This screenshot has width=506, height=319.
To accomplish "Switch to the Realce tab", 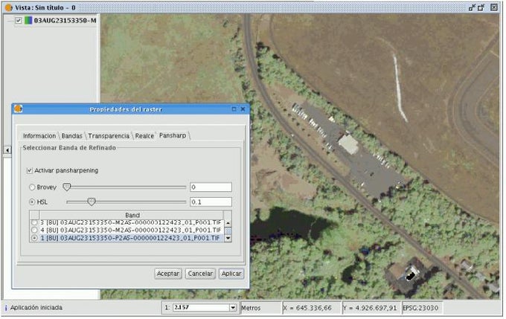I will [x=144, y=136].
